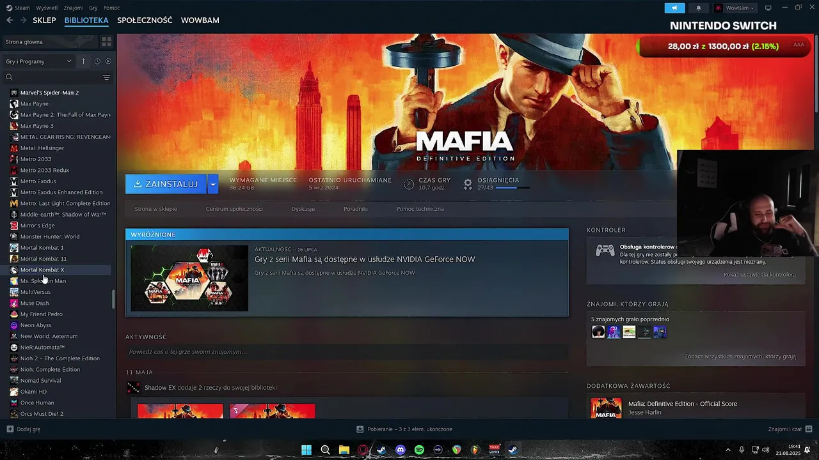Open the speaker volume tray icon
The height and width of the screenshot is (460, 819).
(x=766, y=450)
